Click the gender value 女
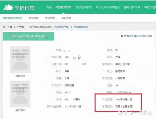The image size is (156, 119). [117, 50]
